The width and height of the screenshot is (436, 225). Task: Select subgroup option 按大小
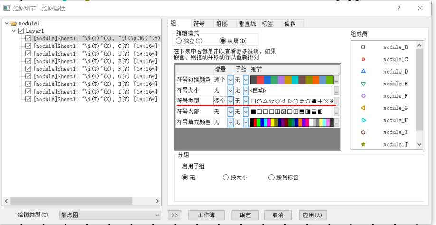tap(226, 178)
